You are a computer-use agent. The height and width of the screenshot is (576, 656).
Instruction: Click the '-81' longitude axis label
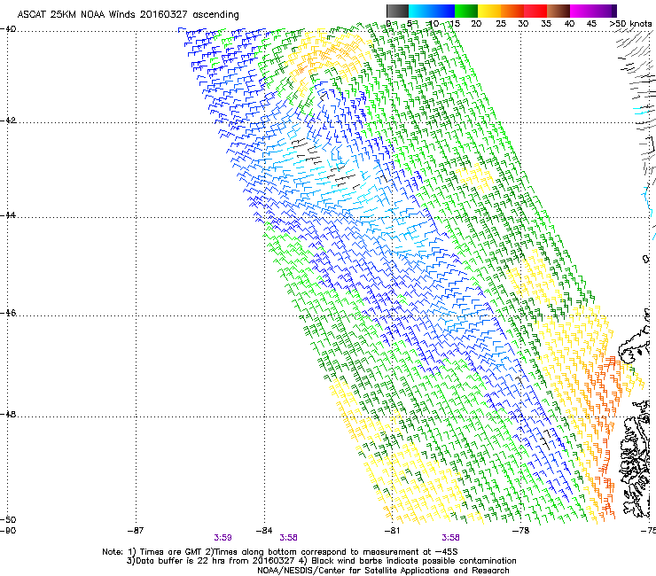tap(392, 531)
